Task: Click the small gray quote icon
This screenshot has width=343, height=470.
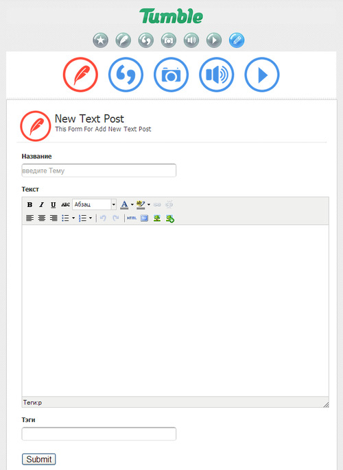Action: click(x=146, y=40)
